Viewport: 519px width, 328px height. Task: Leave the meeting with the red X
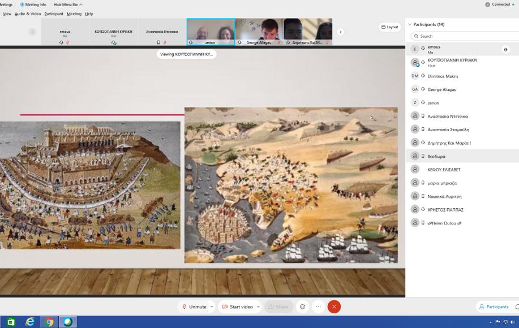point(334,307)
